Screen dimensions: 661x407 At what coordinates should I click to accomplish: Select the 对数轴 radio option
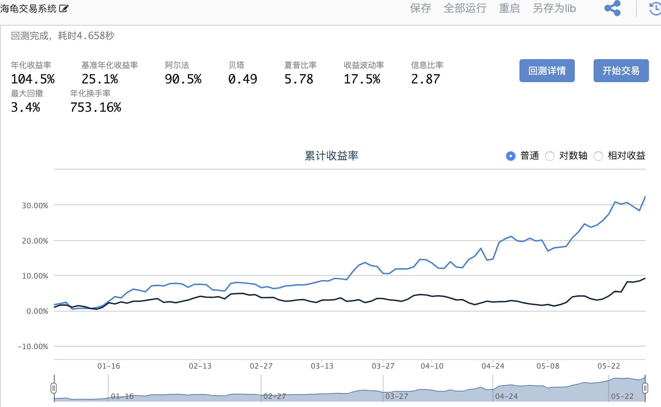550,156
